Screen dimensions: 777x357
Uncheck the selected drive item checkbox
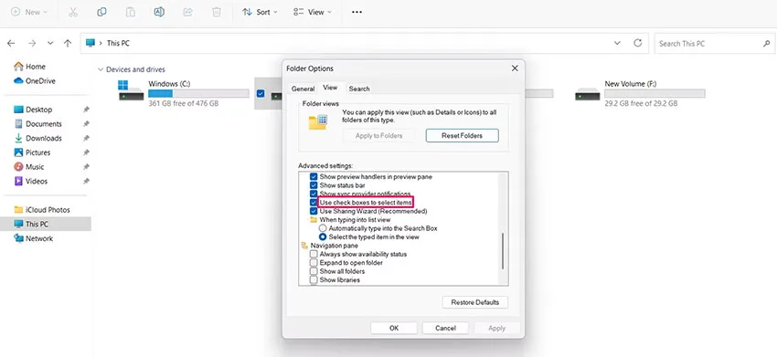(x=261, y=93)
